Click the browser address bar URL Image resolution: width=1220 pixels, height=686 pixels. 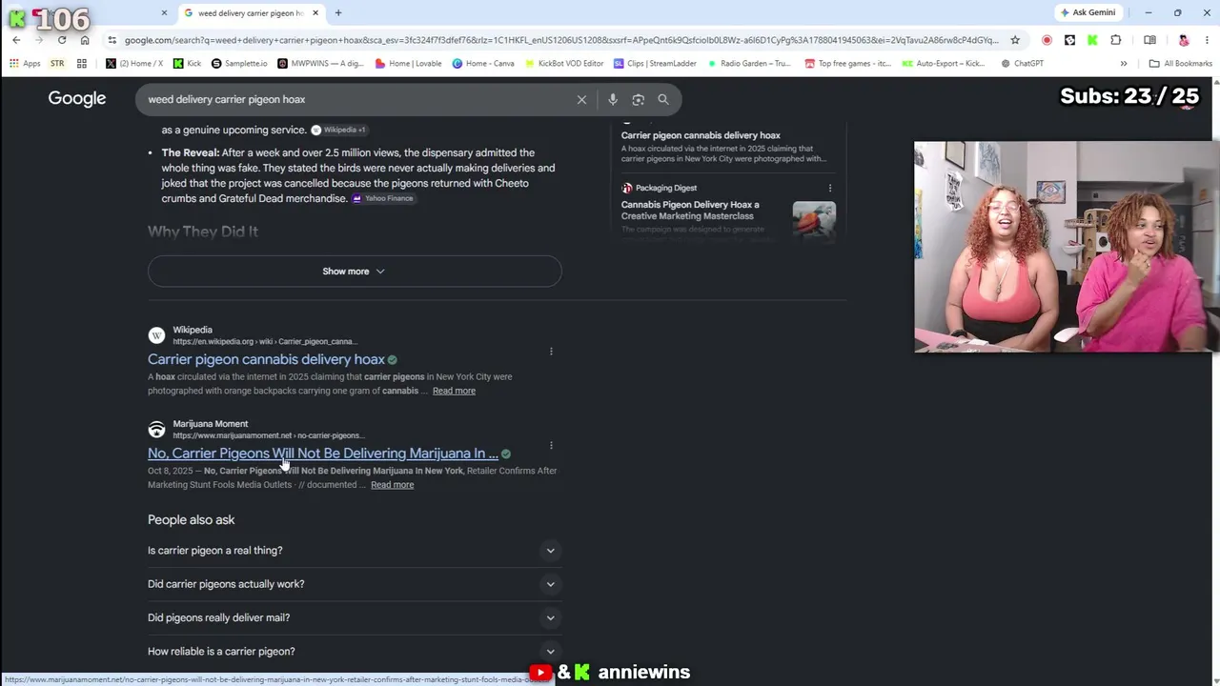coord(561,40)
